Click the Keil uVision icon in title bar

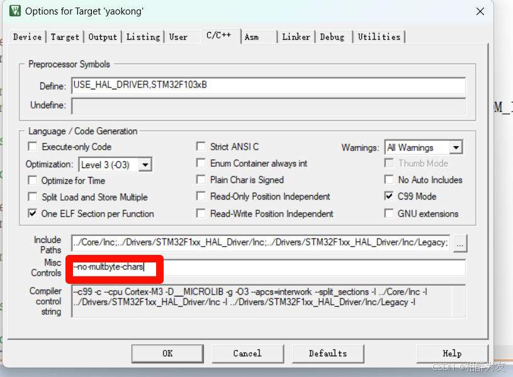coord(14,11)
